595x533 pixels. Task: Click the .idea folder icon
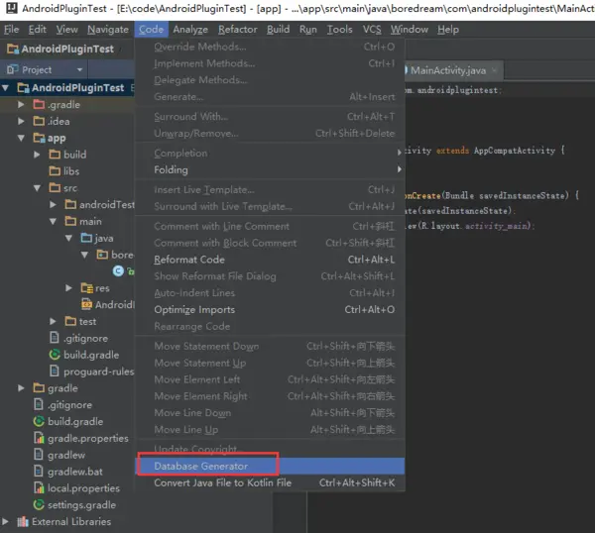[39, 121]
